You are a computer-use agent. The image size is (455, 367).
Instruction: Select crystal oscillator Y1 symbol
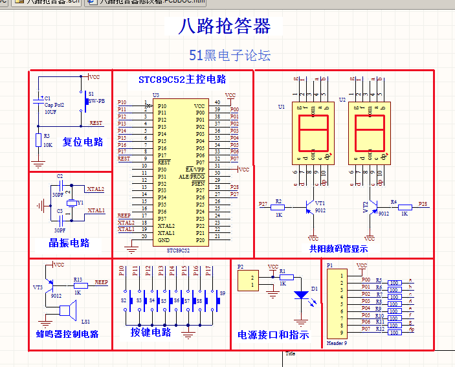tap(72, 203)
